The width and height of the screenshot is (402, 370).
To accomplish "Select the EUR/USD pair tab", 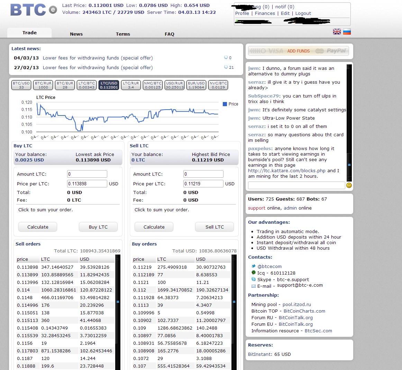I will click(x=197, y=85).
